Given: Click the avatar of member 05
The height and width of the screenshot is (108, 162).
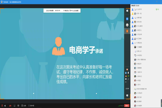Looking at the screenshot, I should pyautogui.click(x=135, y=47).
